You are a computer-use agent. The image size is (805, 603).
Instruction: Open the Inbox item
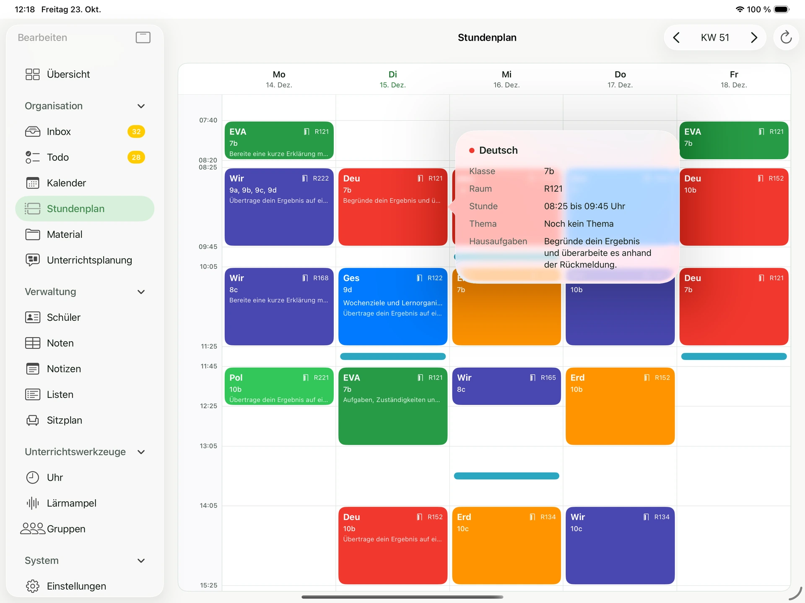tap(85, 131)
